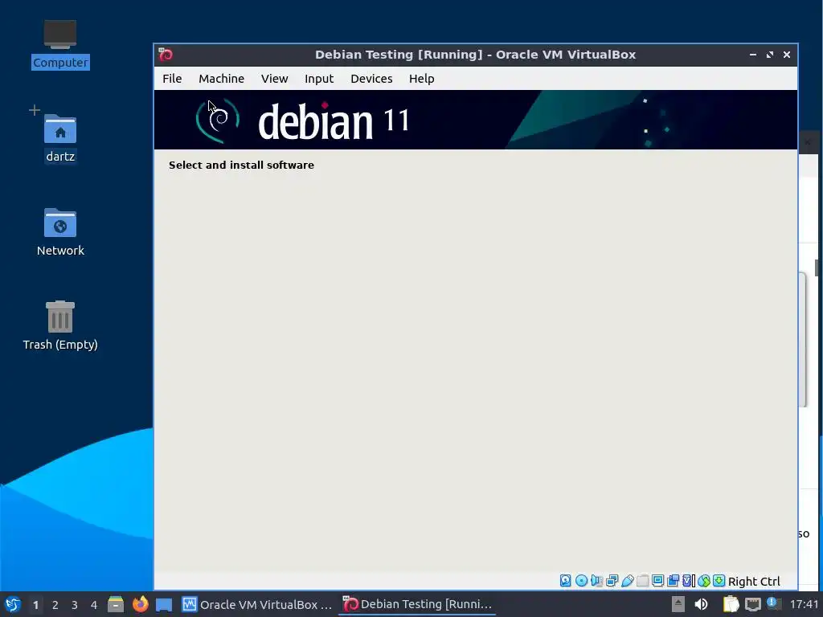
Task: Click the 'Select and install software' heading
Action: [241, 165]
